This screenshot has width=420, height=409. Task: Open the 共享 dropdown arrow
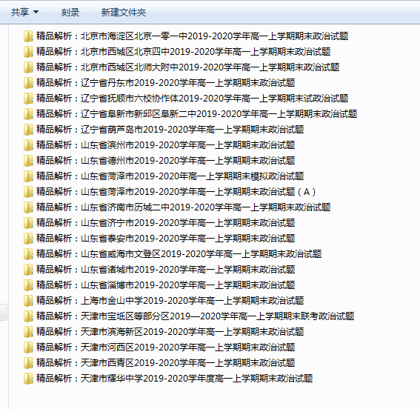(36, 12)
